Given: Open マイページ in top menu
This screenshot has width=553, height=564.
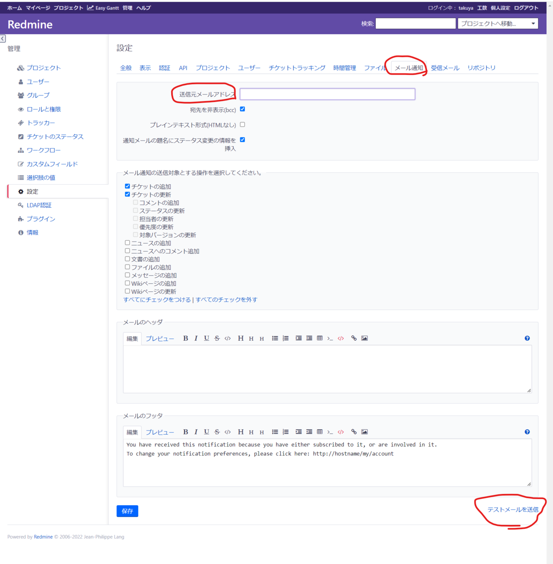Looking at the screenshot, I should (x=38, y=8).
